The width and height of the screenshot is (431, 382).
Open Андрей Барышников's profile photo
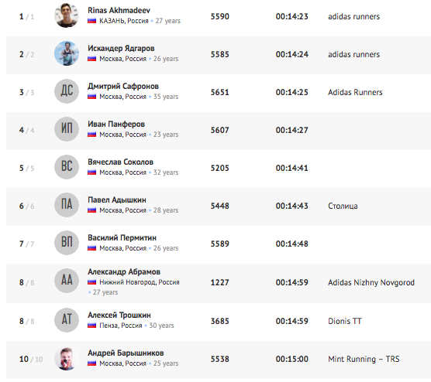[x=67, y=358]
